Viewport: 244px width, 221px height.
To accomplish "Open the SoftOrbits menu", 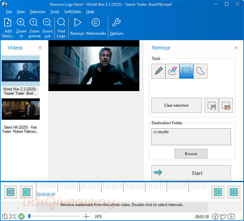I will 73,12.
